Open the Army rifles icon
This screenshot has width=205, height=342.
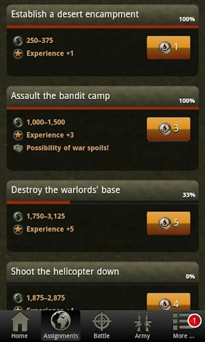pos(142,321)
